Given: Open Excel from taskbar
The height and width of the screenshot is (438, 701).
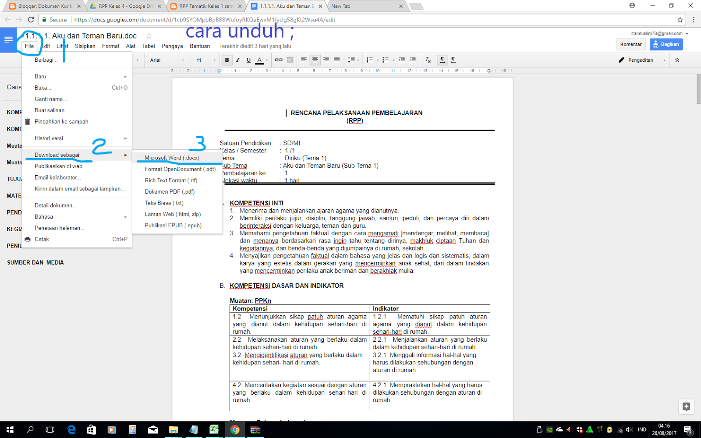Looking at the screenshot, I should pos(214,430).
